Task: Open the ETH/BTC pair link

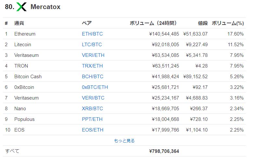Action: click(x=92, y=34)
